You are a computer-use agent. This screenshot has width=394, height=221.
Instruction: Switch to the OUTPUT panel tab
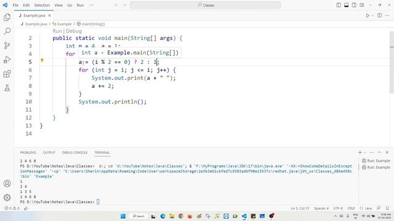[x=49, y=153]
